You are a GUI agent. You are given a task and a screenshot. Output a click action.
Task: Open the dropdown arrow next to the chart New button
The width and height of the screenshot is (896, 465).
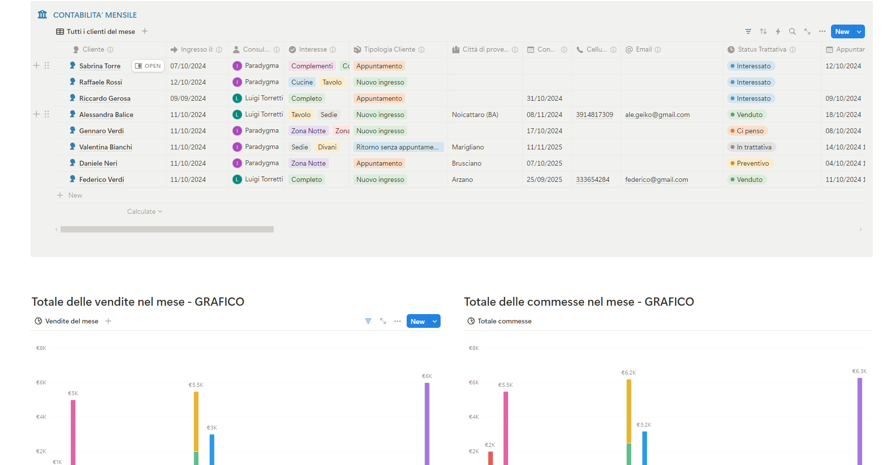[435, 321]
